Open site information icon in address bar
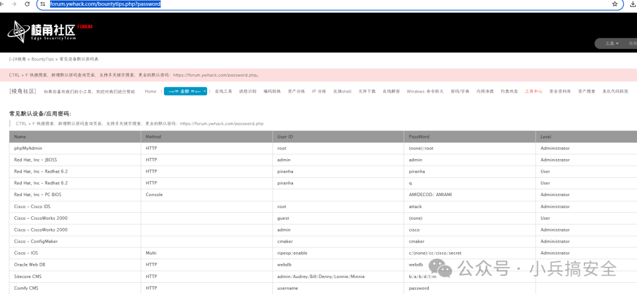 (42, 4)
